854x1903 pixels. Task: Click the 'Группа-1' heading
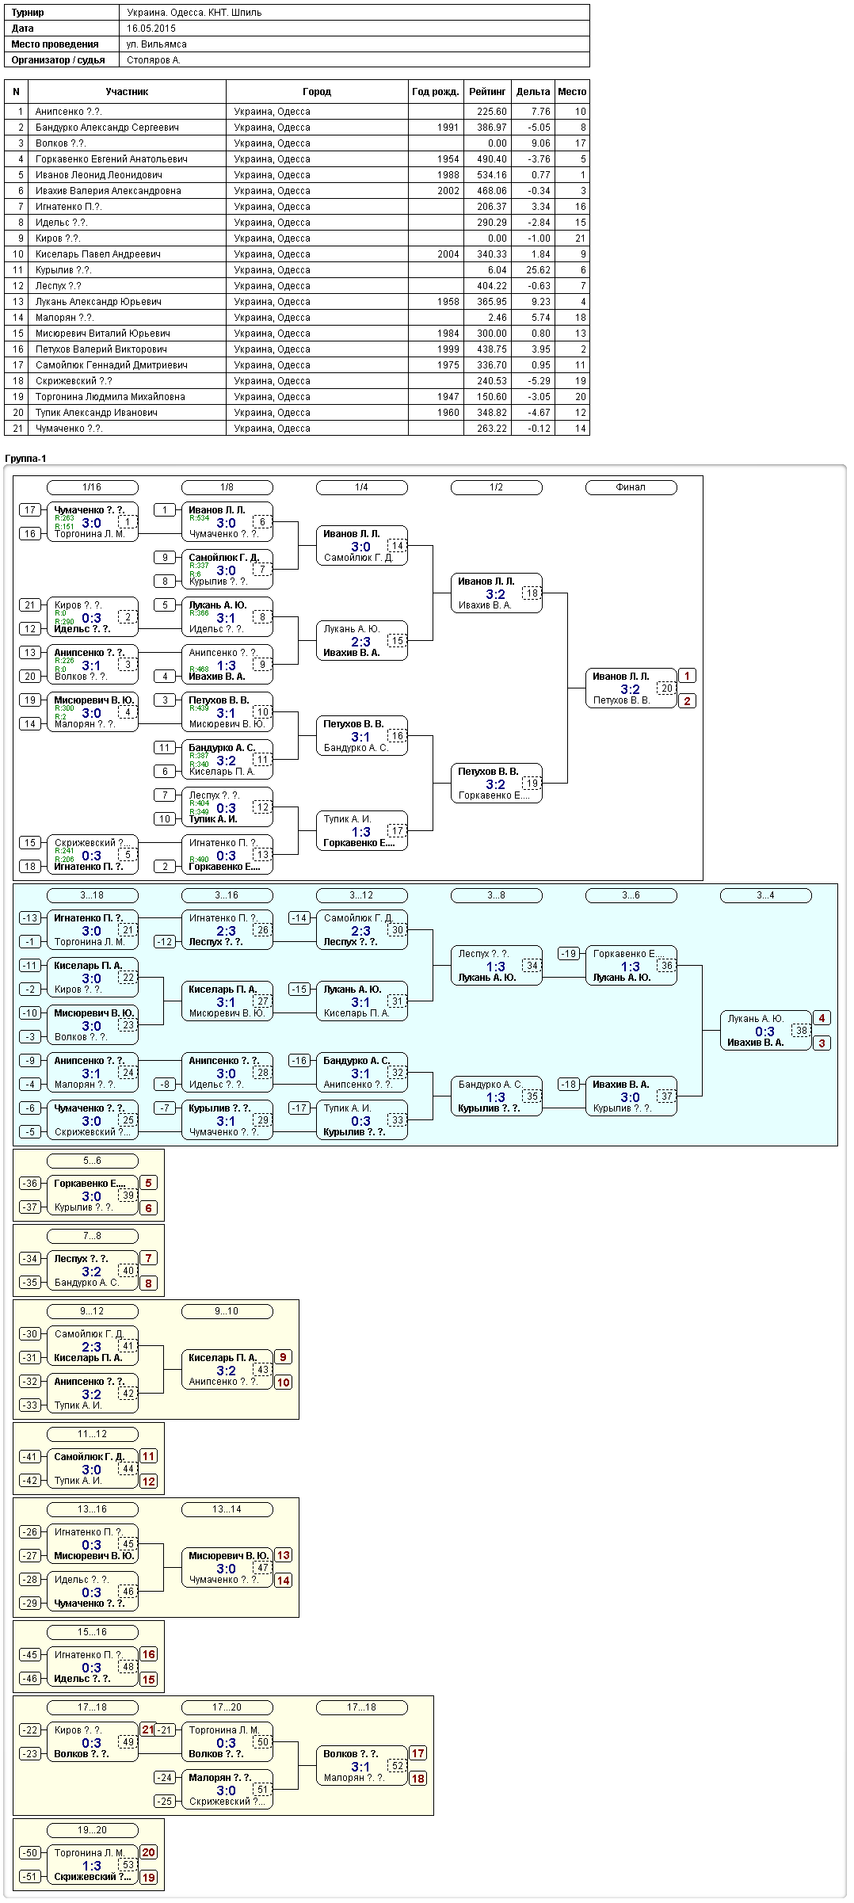[25, 459]
